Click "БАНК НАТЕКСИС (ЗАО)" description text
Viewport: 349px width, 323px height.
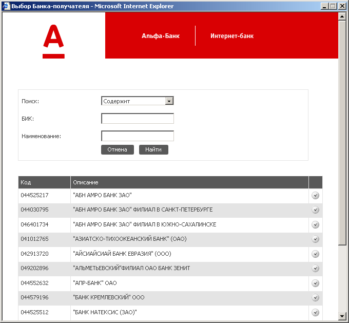click(x=105, y=312)
